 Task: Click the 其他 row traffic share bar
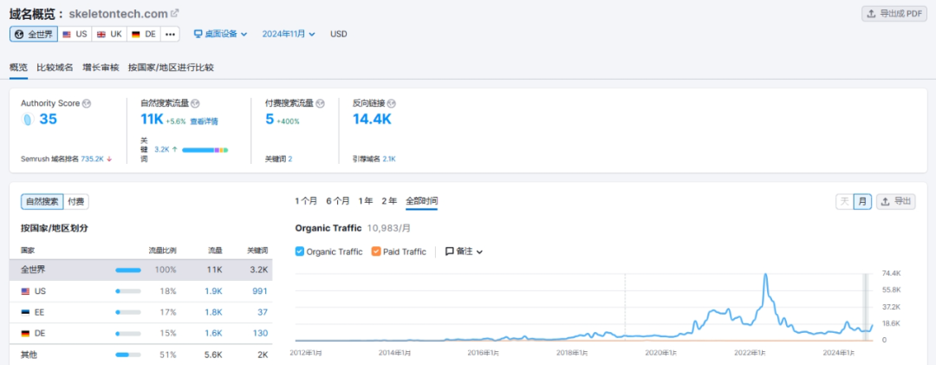tap(128, 355)
